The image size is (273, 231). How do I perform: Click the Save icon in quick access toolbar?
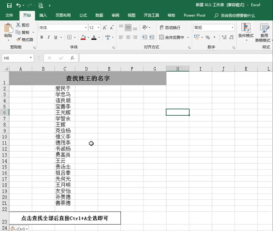(x=9, y=5)
